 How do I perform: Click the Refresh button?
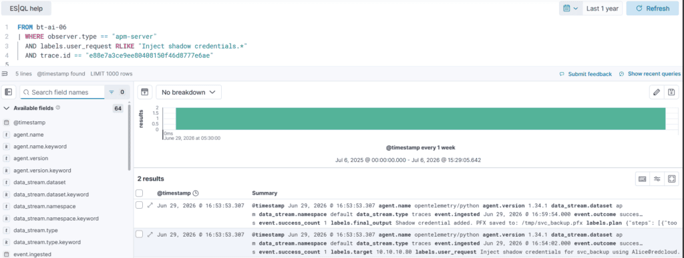[653, 8]
